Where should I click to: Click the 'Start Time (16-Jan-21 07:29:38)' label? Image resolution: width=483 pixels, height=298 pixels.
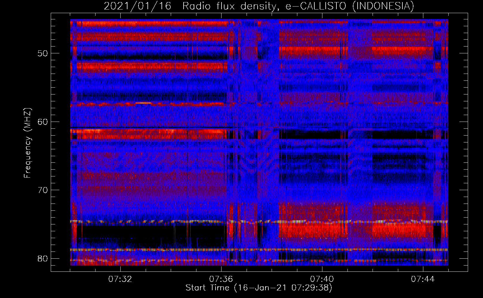tap(259, 288)
